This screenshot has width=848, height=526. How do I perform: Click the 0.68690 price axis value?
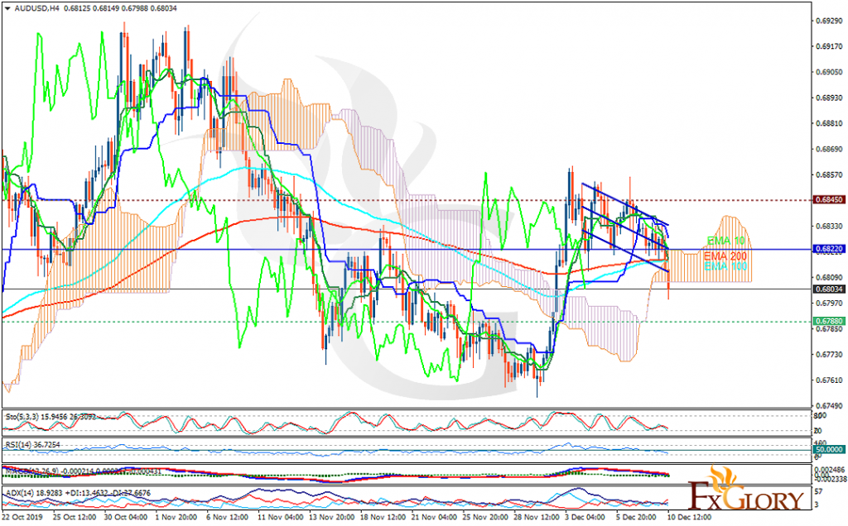829,149
